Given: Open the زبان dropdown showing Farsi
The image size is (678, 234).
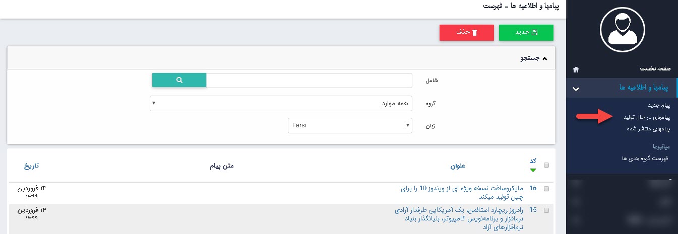Looking at the screenshot, I should point(349,125).
